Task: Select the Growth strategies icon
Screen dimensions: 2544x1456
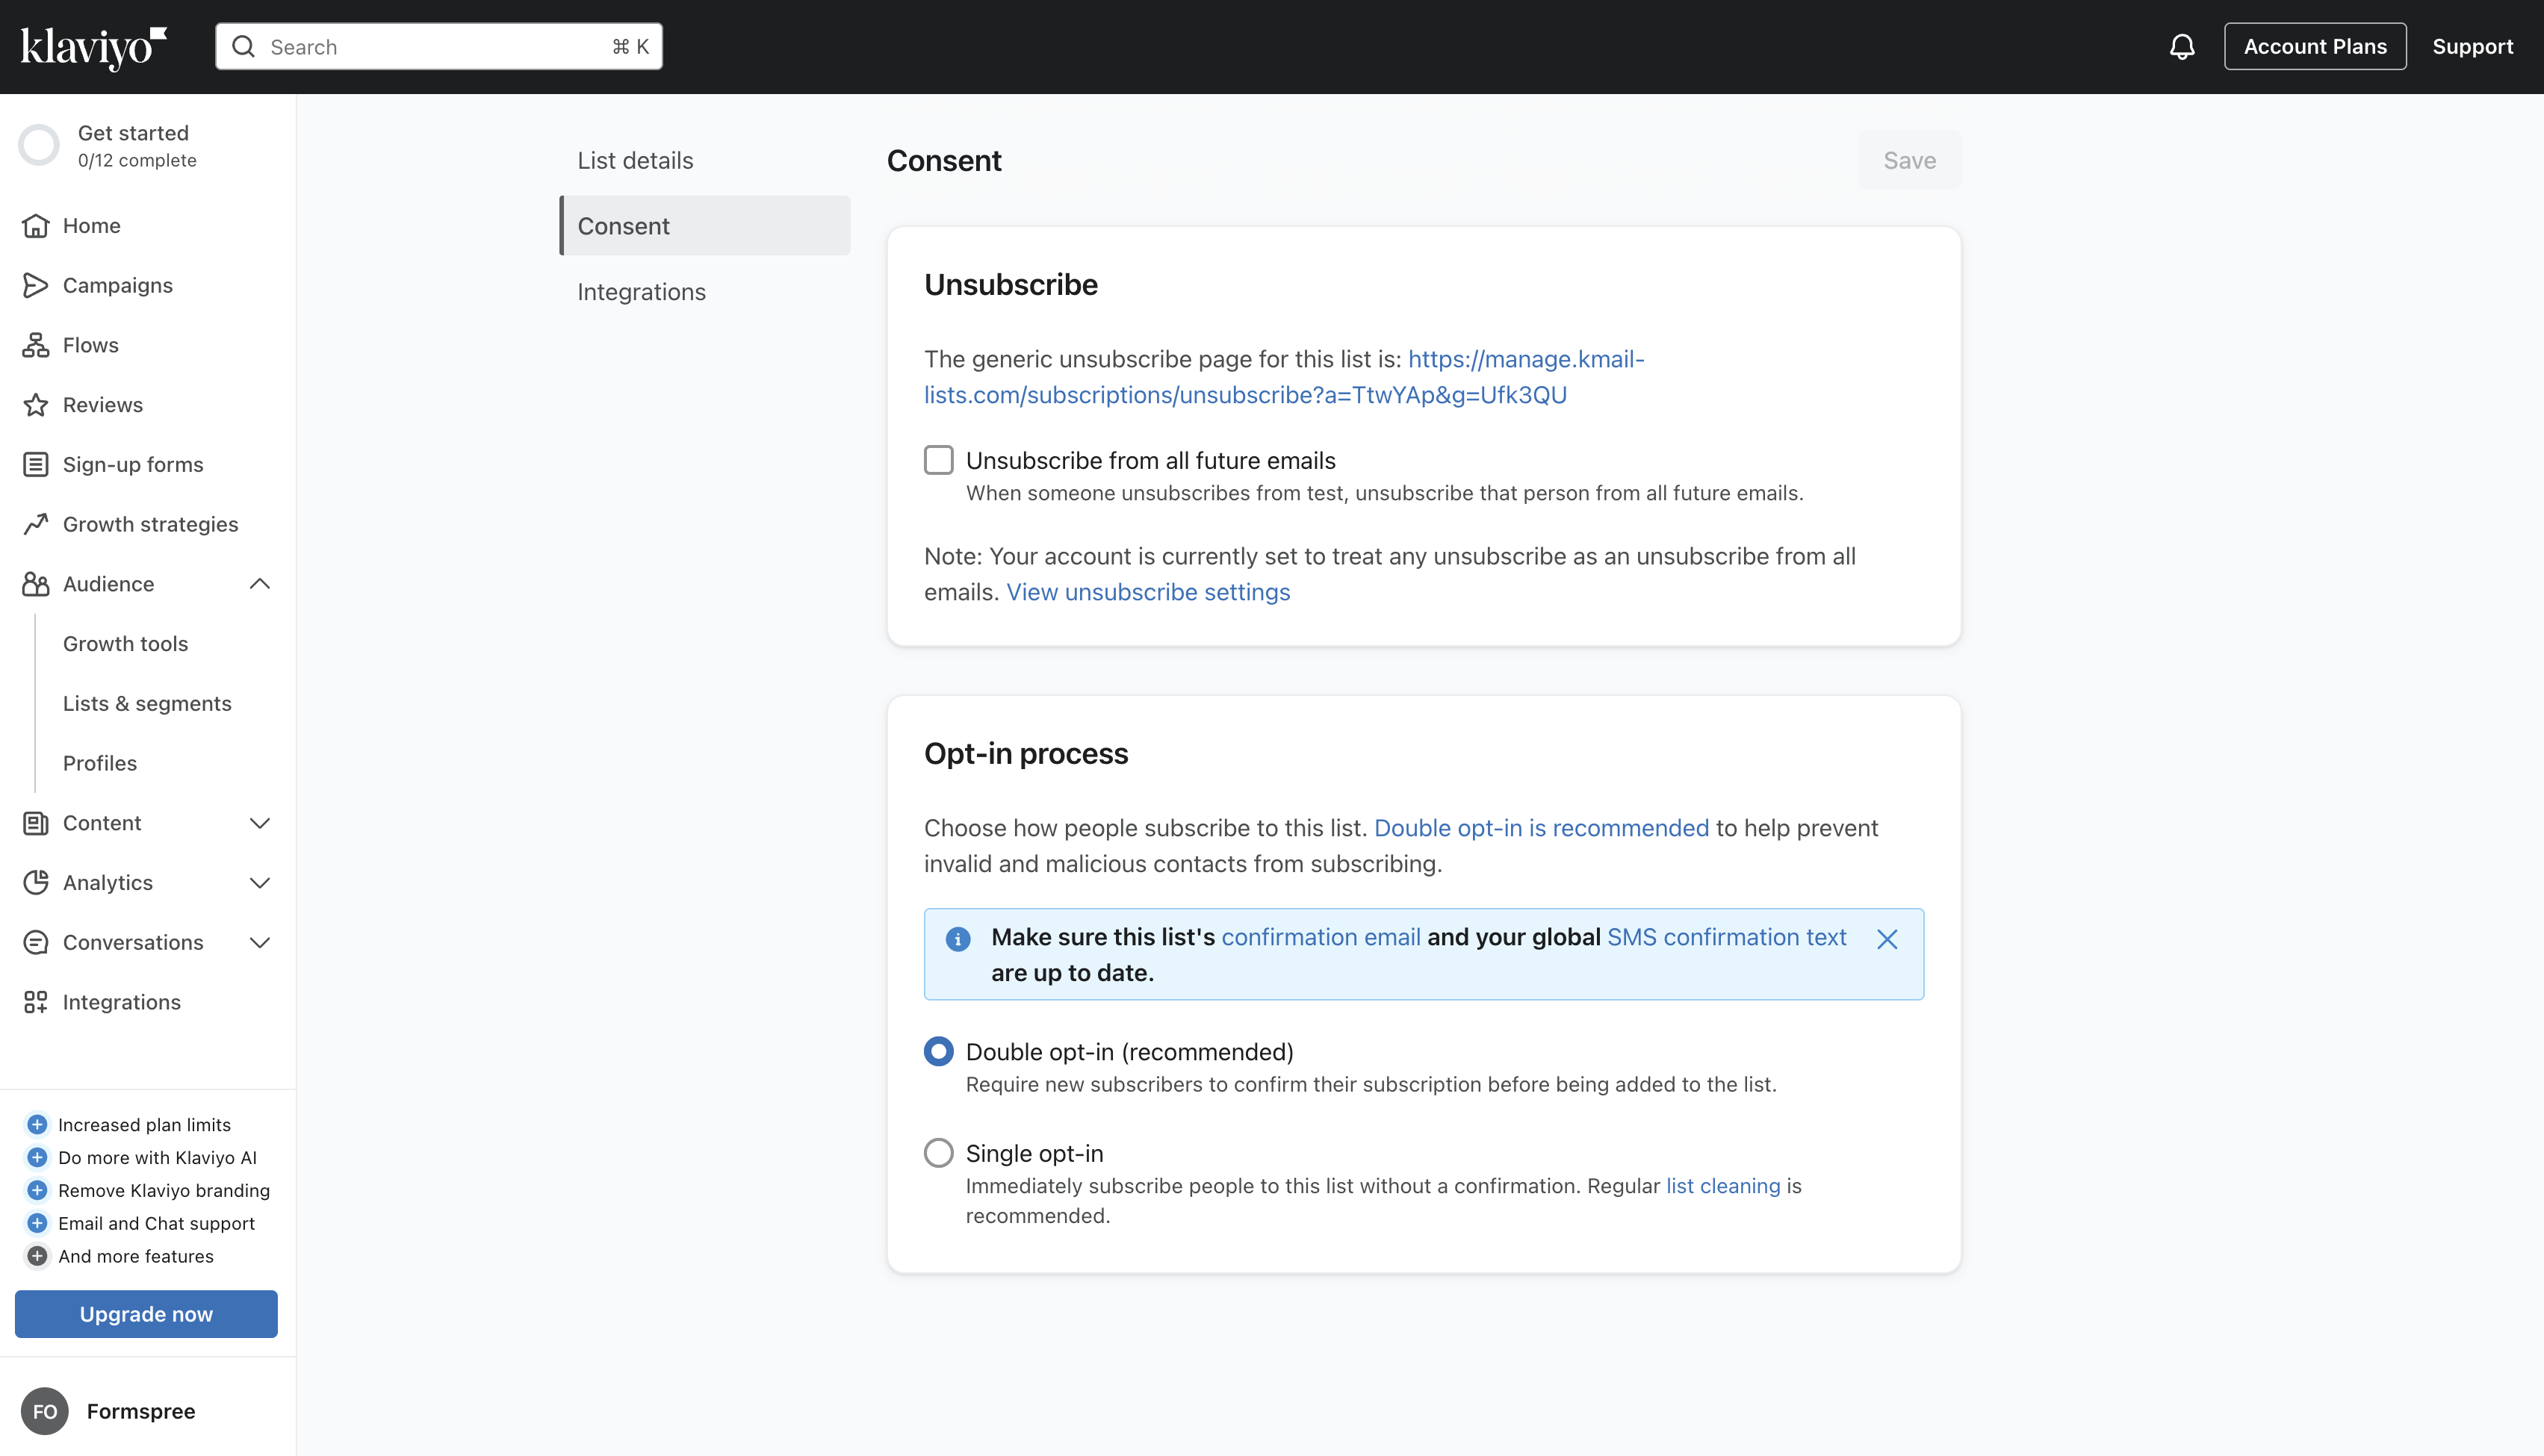Action: (x=36, y=523)
